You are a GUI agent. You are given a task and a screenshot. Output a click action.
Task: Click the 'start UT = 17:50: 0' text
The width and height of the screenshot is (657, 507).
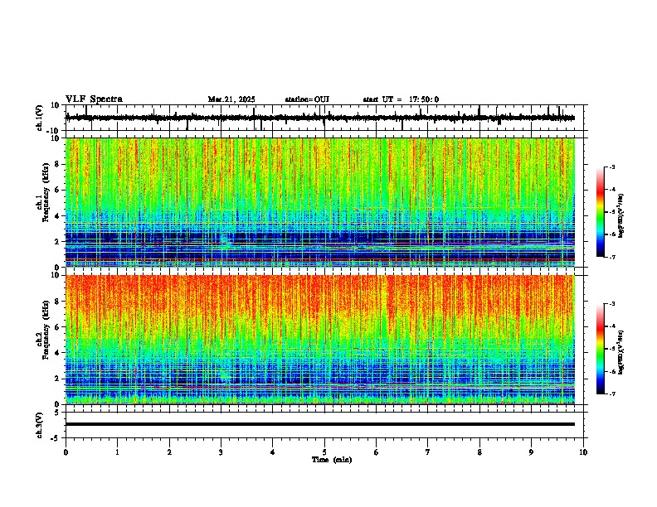click(401, 99)
